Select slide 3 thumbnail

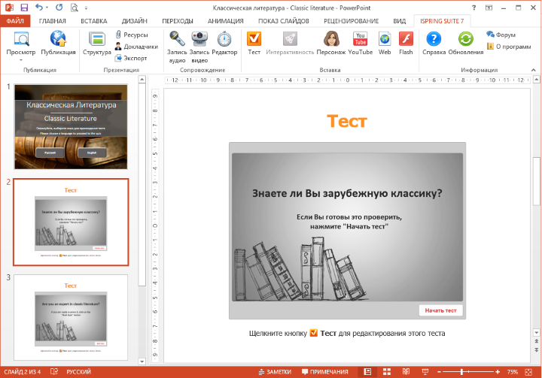[71, 317]
